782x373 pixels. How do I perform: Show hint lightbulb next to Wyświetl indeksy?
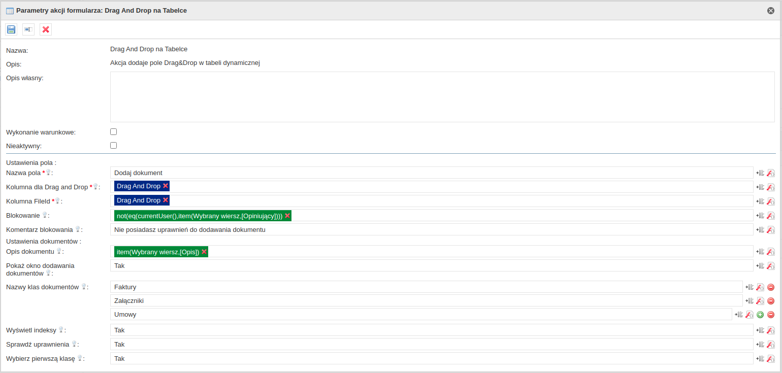61,329
